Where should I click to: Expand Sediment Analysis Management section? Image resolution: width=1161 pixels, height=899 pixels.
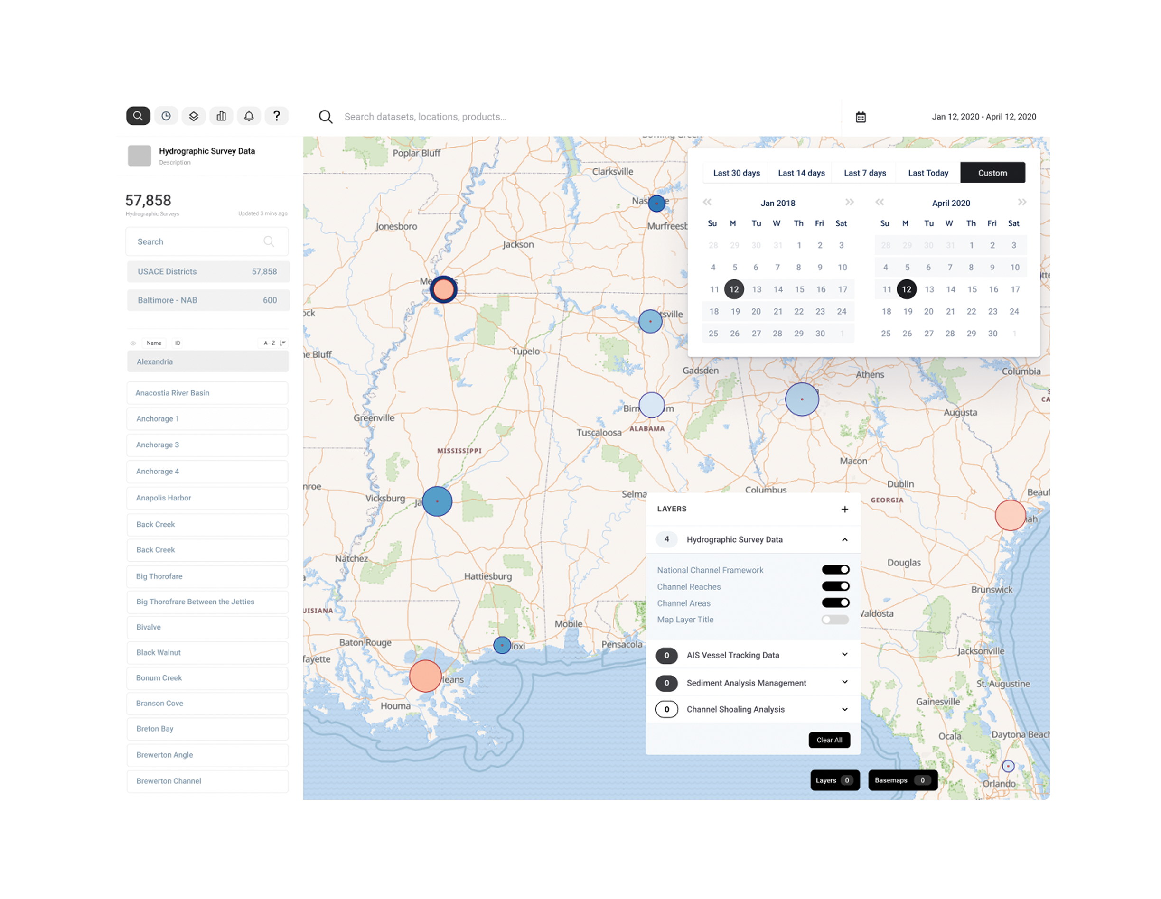(x=845, y=682)
